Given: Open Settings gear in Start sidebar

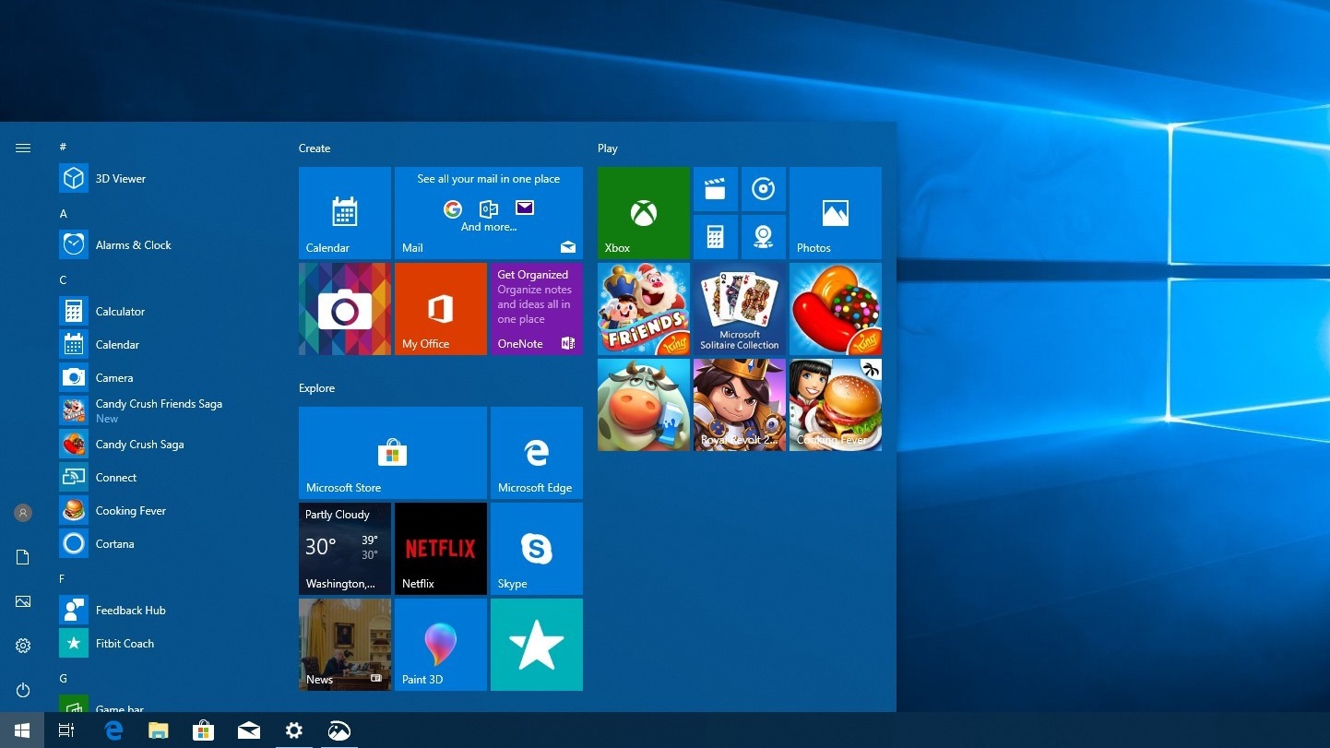Looking at the screenshot, I should pos(23,646).
